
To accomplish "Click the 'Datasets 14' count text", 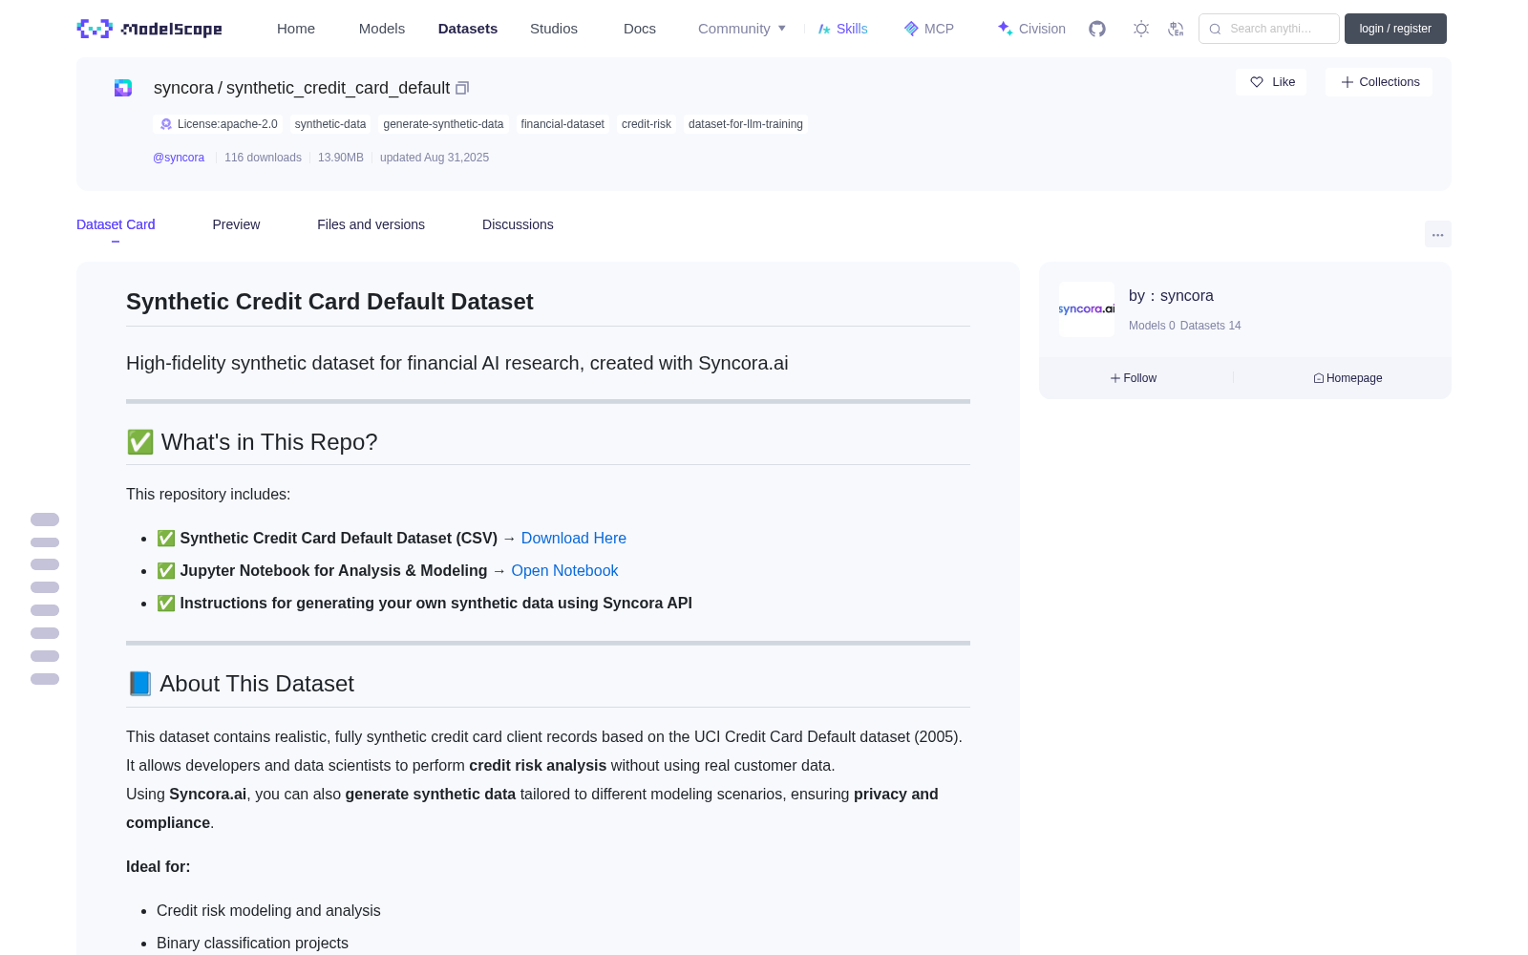I will [1211, 326].
